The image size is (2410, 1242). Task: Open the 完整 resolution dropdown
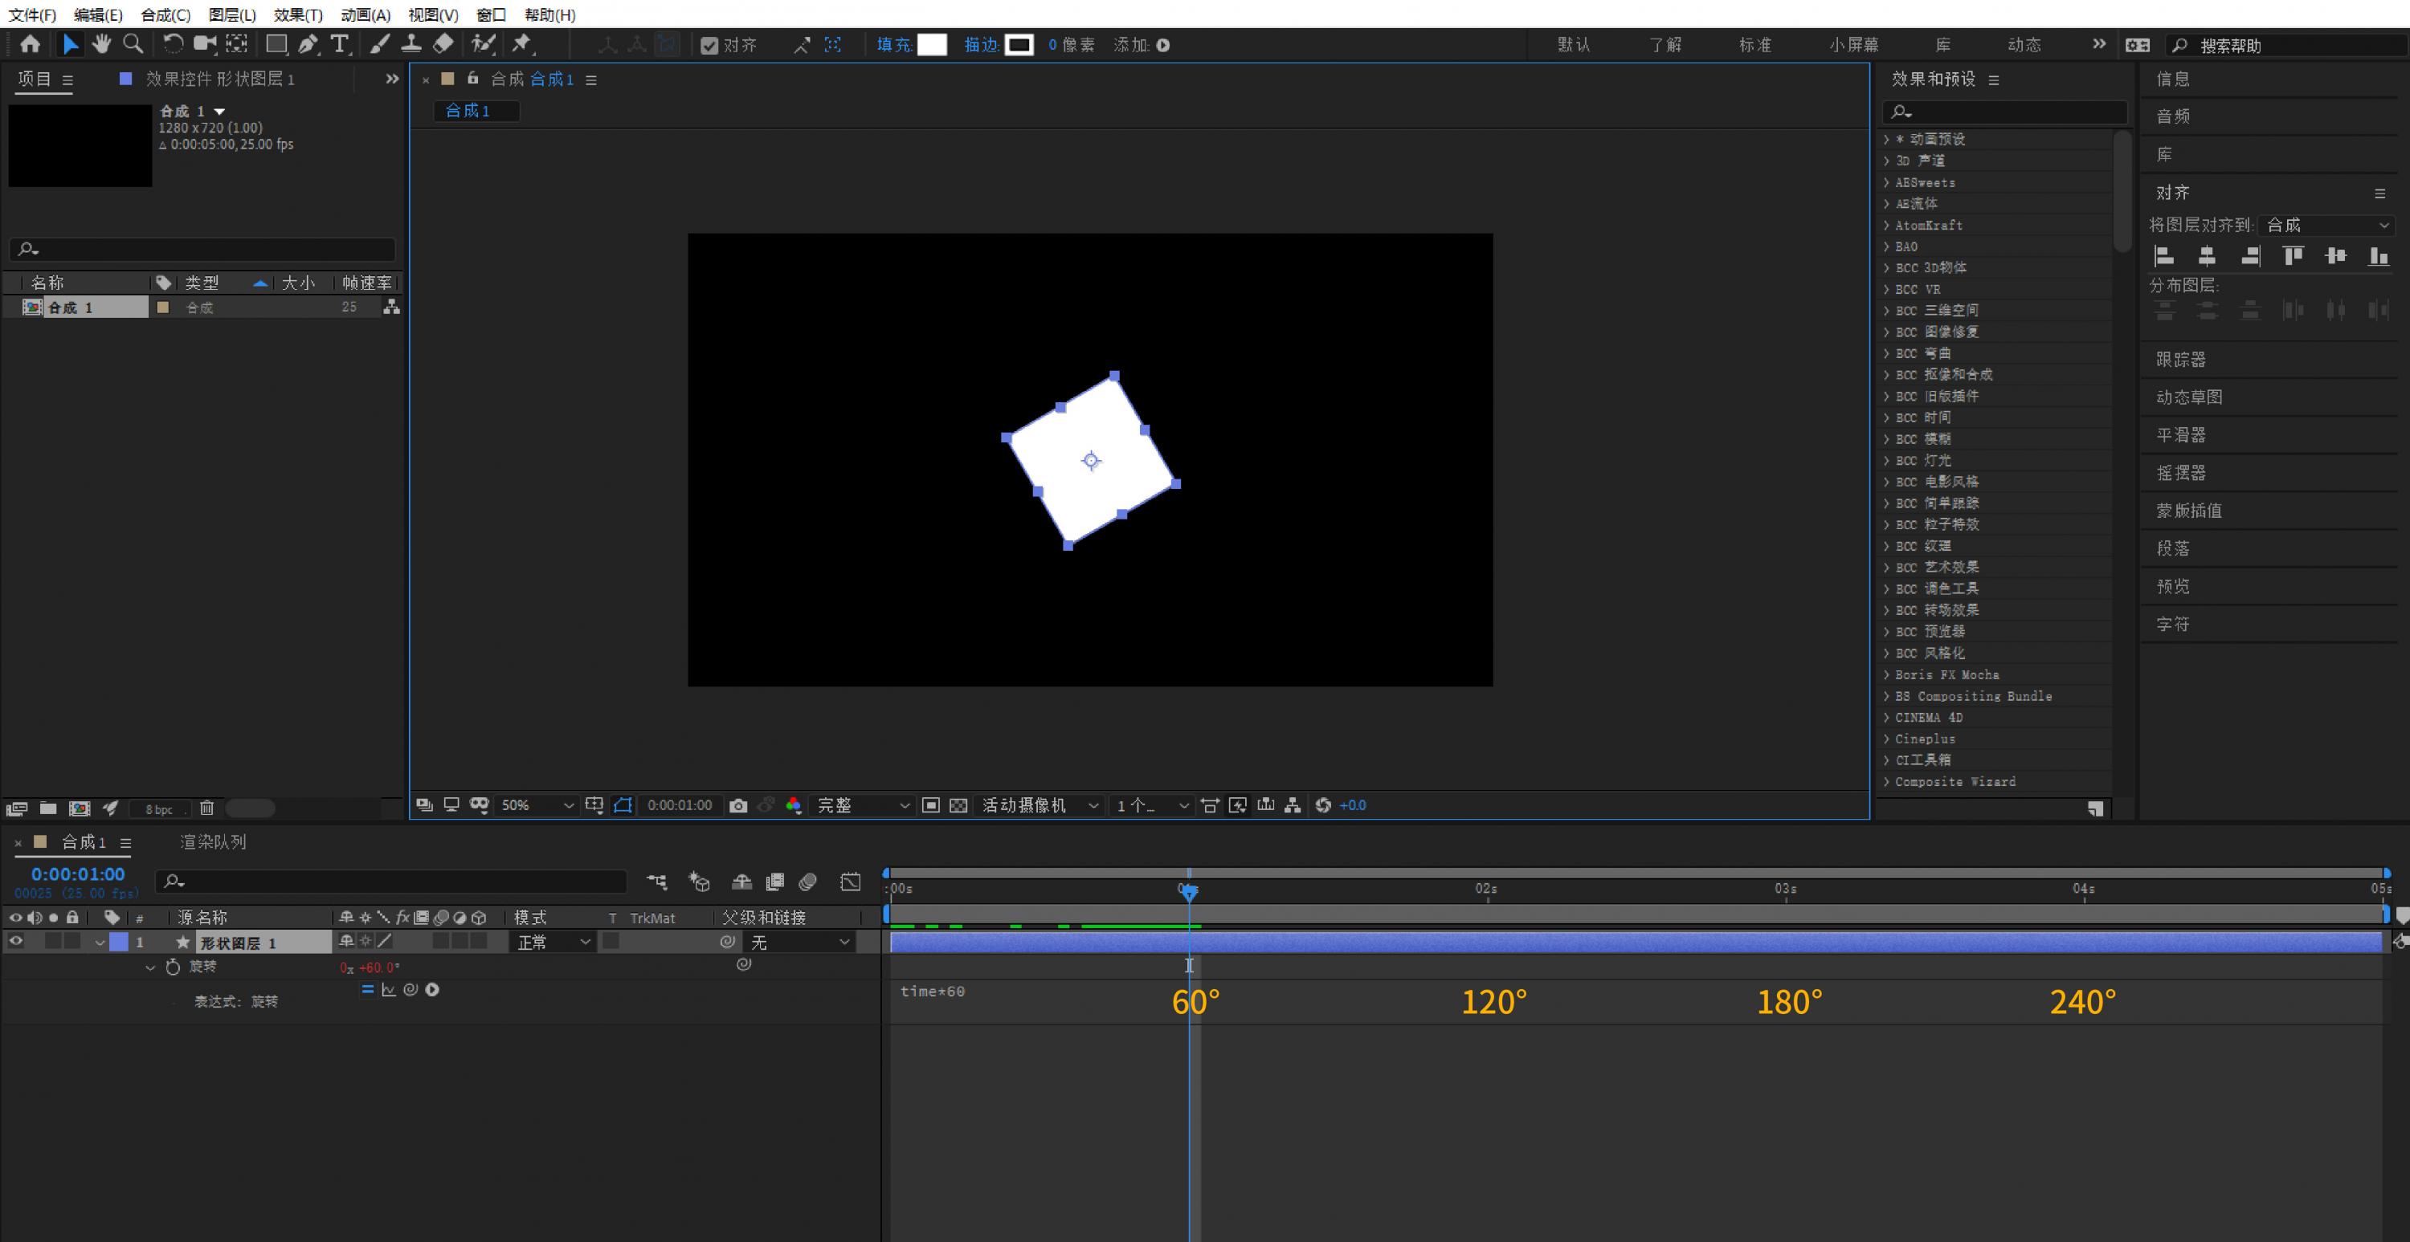tap(862, 805)
